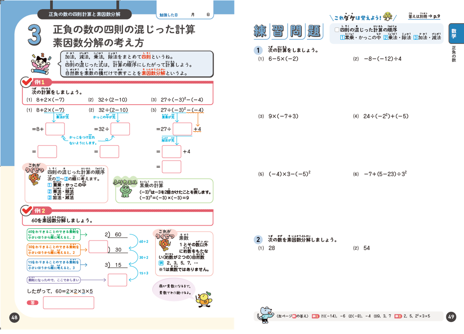
Task: Click the blank box after =32÷
Action: (x=120, y=129)
